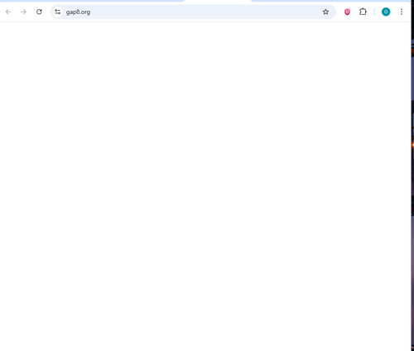This screenshot has height=351, width=414.
Task: Reload the gap8.org page
Action: [x=39, y=12]
